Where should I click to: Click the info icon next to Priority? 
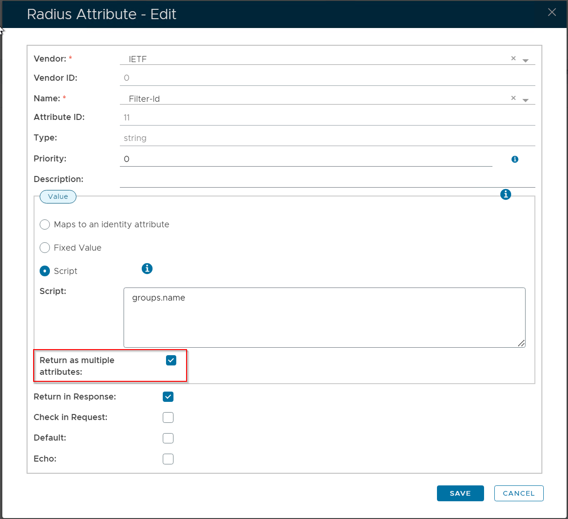(515, 159)
